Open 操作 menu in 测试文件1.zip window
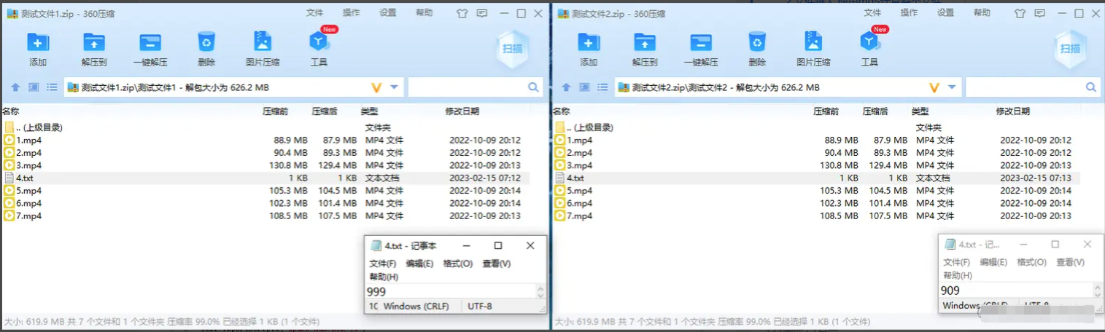 351,13
